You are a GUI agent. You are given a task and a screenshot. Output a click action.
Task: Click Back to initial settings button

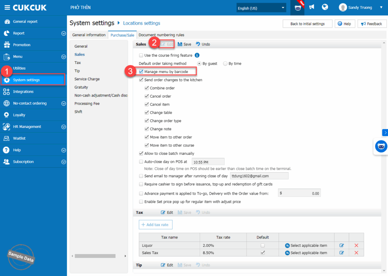tap(307, 24)
